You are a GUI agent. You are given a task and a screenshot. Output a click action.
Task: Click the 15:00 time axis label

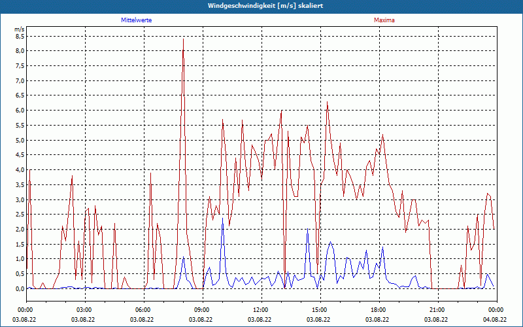320,310
